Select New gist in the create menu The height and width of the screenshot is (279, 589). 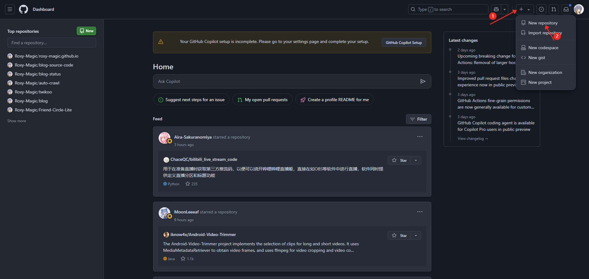(x=536, y=58)
